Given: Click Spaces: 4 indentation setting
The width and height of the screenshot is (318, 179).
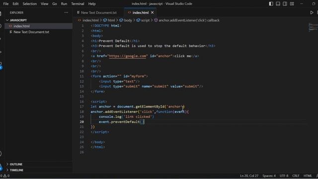Looking at the screenshot, I should tap(269, 176).
